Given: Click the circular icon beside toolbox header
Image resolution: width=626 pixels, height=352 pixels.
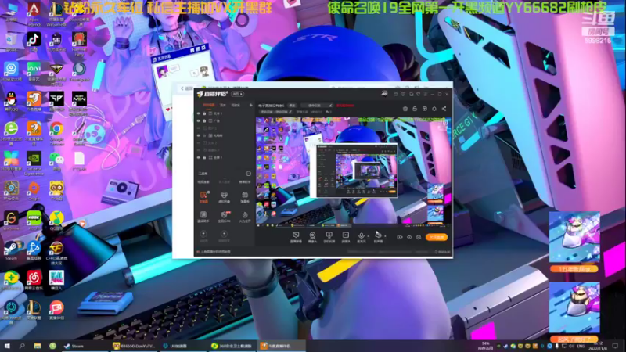Looking at the screenshot, I should coord(248,174).
